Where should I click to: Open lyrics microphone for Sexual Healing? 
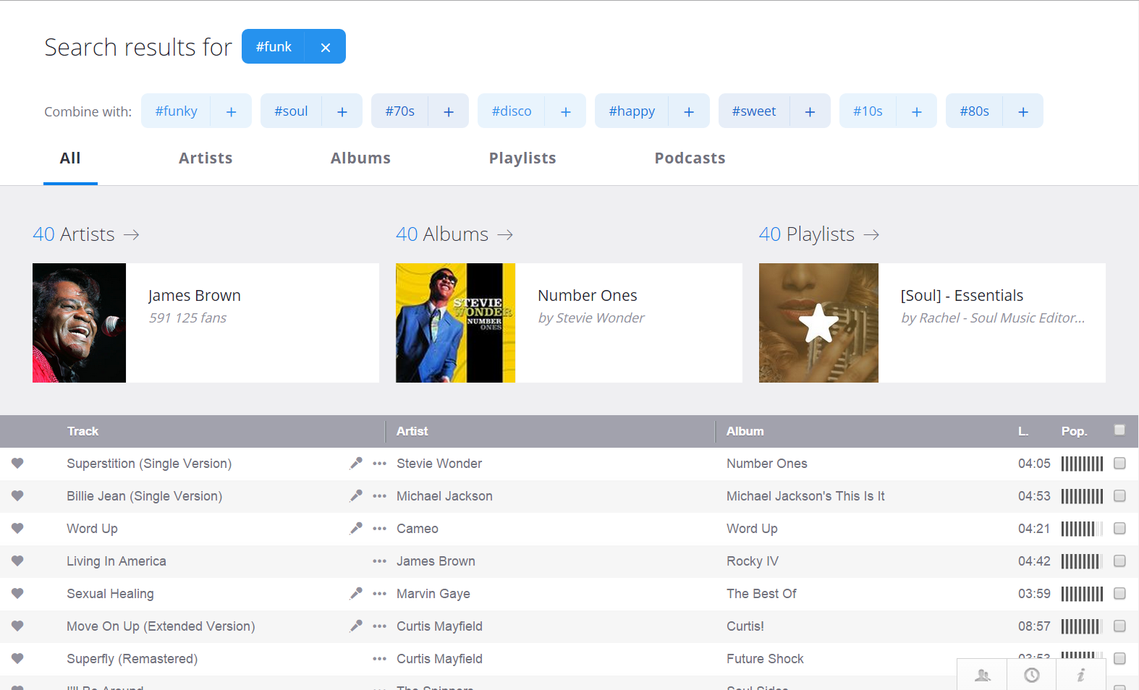coord(355,594)
